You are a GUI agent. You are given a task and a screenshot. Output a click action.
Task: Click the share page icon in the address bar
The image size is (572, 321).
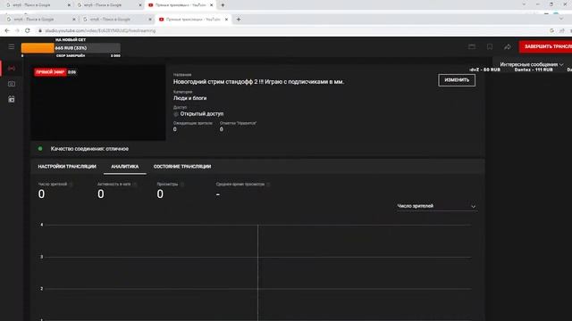(x=562, y=30)
